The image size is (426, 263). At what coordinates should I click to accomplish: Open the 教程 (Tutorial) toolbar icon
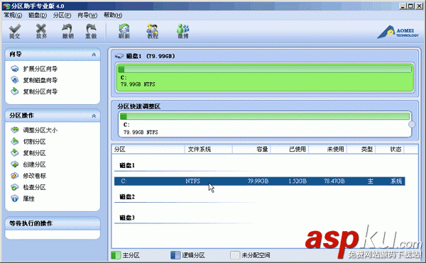[153, 31]
